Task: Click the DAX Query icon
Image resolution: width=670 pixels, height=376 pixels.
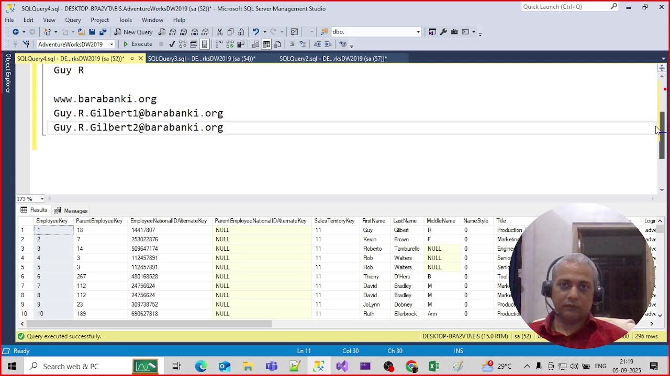Action: (x=205, y=32)
